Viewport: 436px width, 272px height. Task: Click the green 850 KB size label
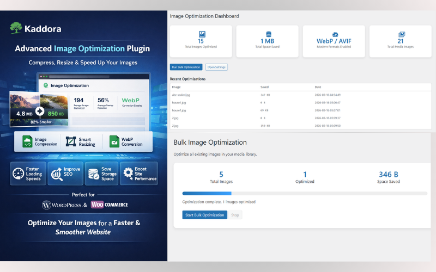(x=56, y=114)
